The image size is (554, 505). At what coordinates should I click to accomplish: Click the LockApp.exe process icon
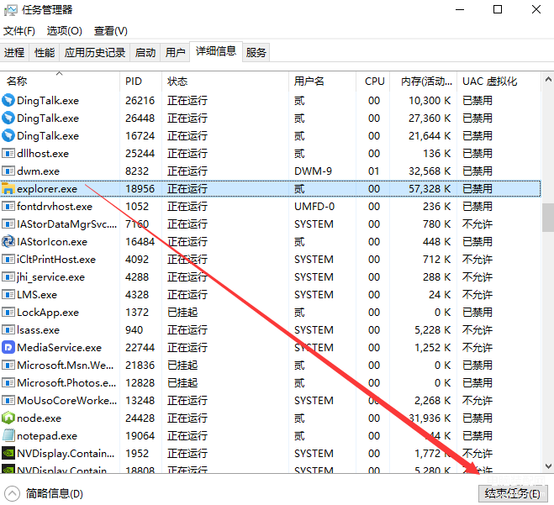pos(8,313)
